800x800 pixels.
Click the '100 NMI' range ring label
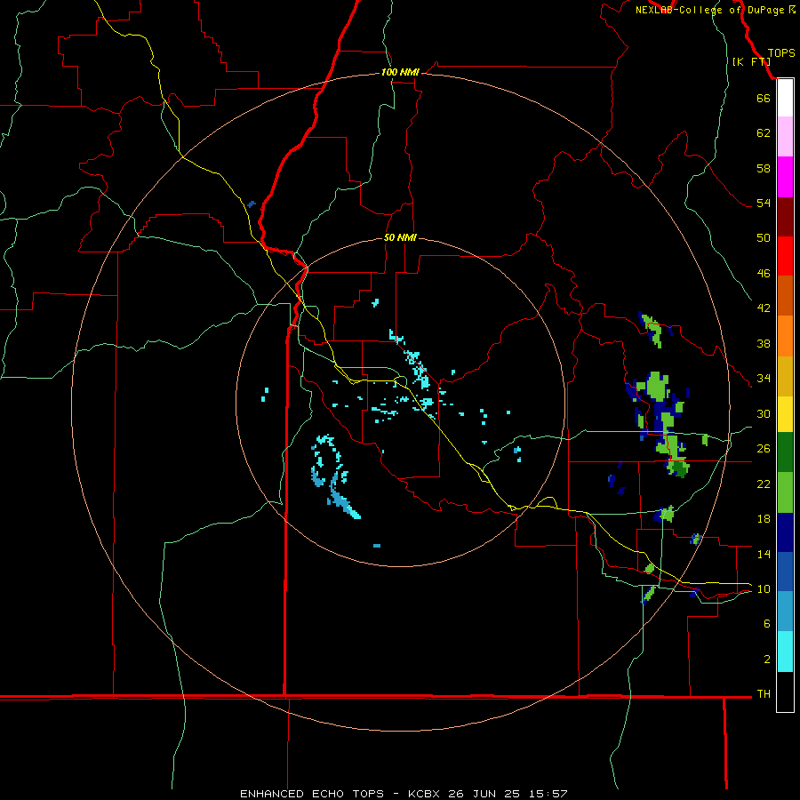[x=400, y=73]
